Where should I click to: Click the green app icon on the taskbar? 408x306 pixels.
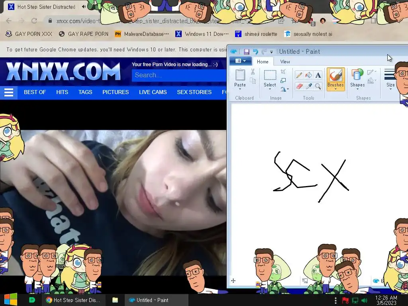click(32, 300)
